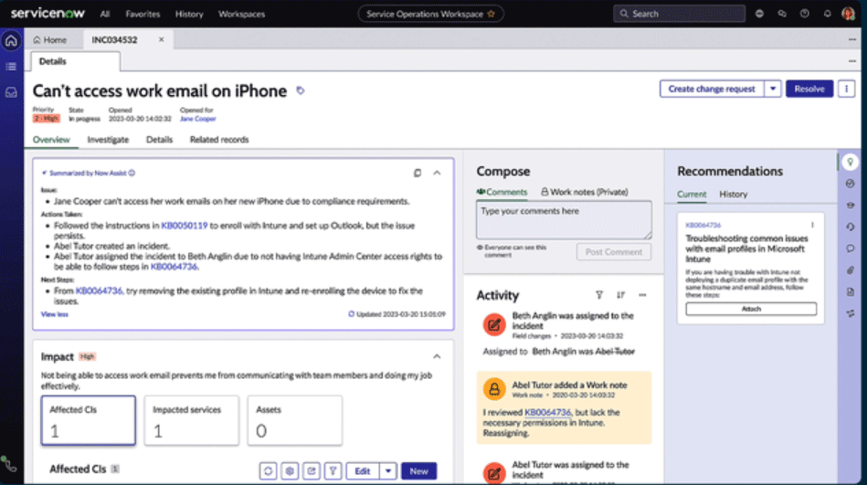The image size is (867, 485).
Task: Click Create change request button
Action: click(712, 89)
